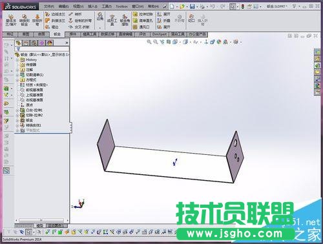Select the Cross-Break (交叉-折断) tool
The width and height of the screenshot is (323, 244).
coord(79,27)
